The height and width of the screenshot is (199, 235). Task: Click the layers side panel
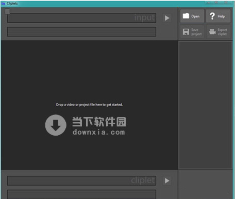point(206,105)
